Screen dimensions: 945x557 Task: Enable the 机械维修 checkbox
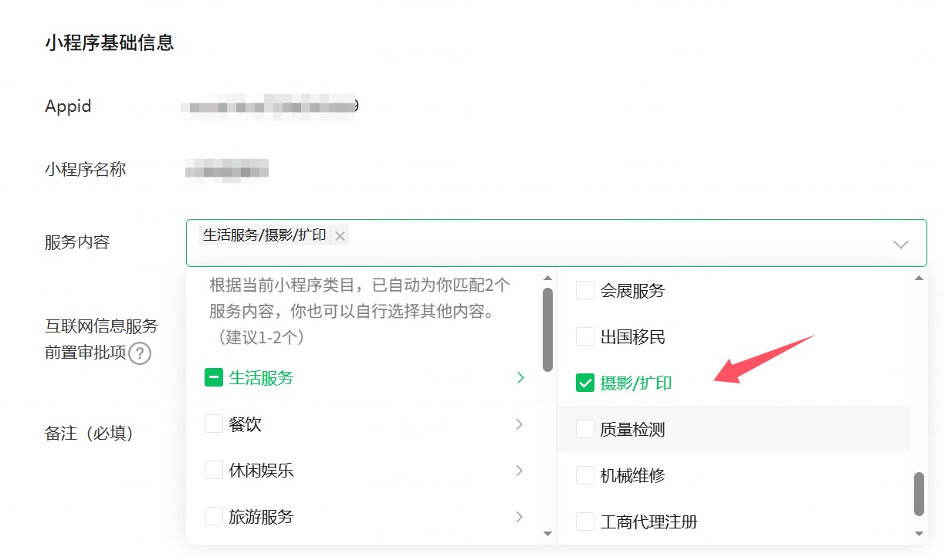[x=585, y=475]
